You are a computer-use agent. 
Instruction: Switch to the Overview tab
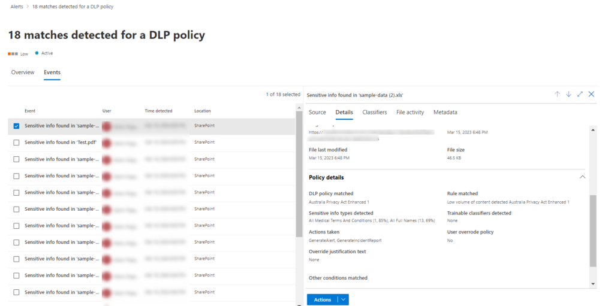coord(23,72)
